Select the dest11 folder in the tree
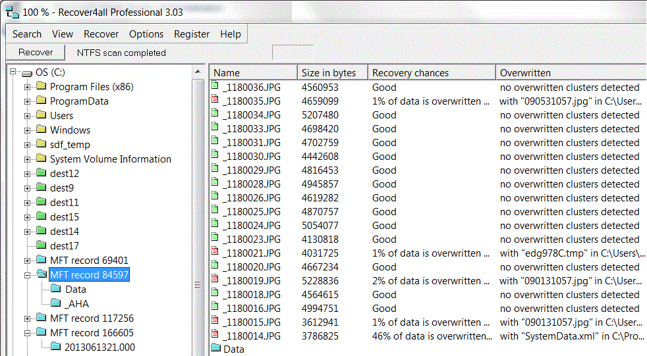The height and width of the screenshot is (356, 647). tap(65, 202)
